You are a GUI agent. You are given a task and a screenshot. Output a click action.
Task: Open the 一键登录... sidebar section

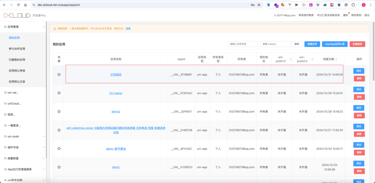[23, 125]
